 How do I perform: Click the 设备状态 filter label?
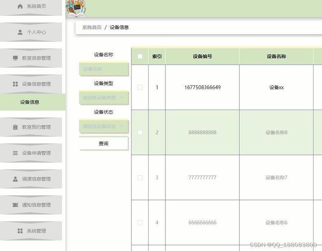click(104, 112)
